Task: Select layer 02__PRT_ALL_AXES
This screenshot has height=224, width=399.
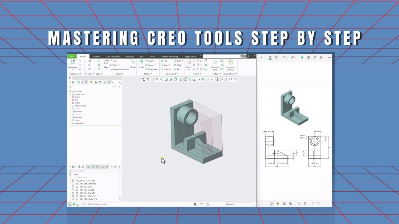Action: 83,187
